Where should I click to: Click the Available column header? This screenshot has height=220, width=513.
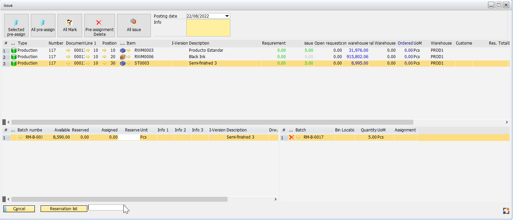tap(62, 130)
